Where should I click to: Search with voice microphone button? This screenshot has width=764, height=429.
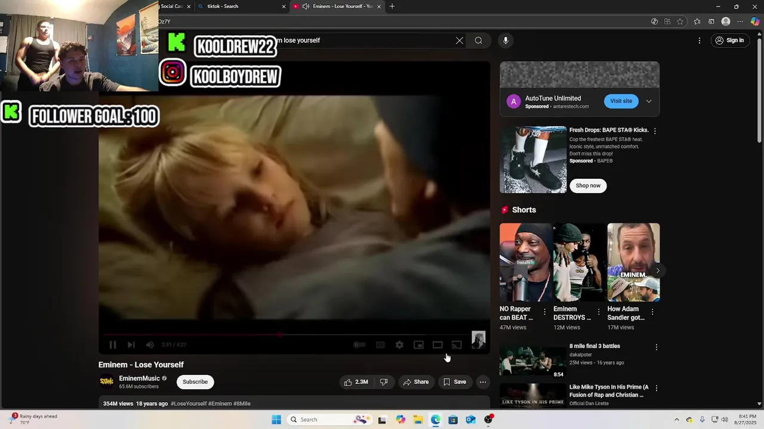[x=506, y=41]
